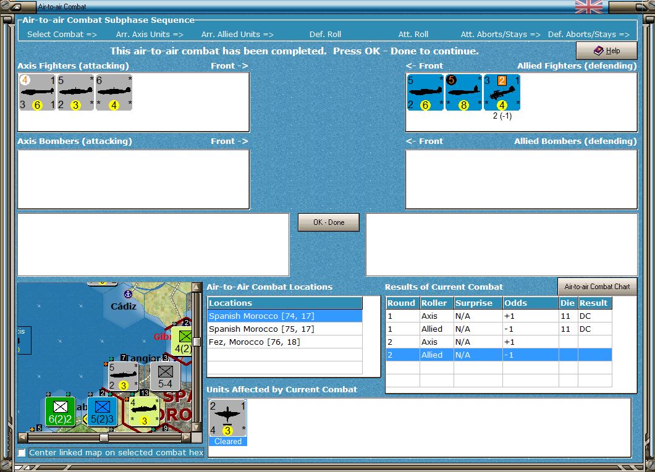This screenshot has width=655, height=472.
Task: Click the Arr. Allied Units subphase step
Action: [237, 34]
